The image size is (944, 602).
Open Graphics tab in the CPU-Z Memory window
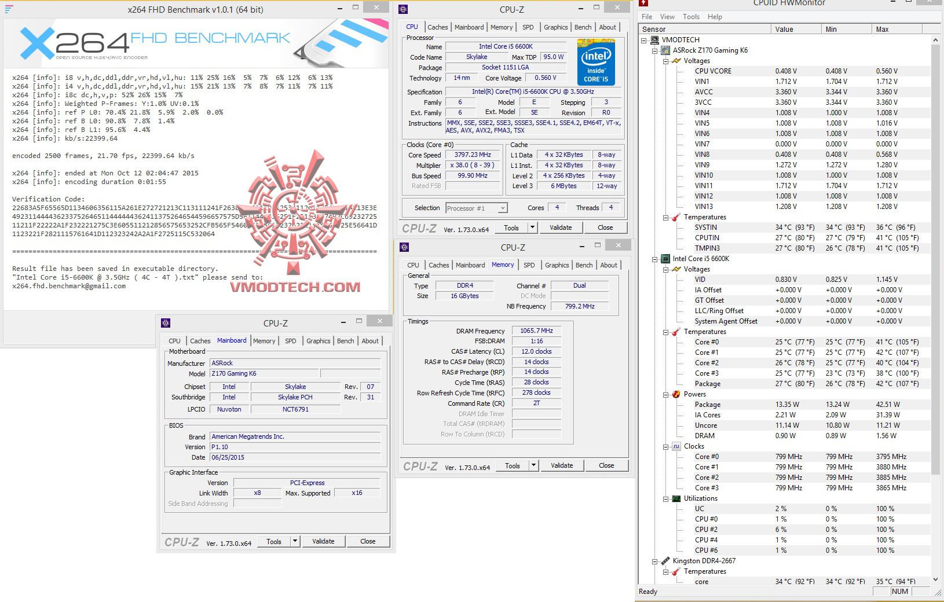pos(557,265)
